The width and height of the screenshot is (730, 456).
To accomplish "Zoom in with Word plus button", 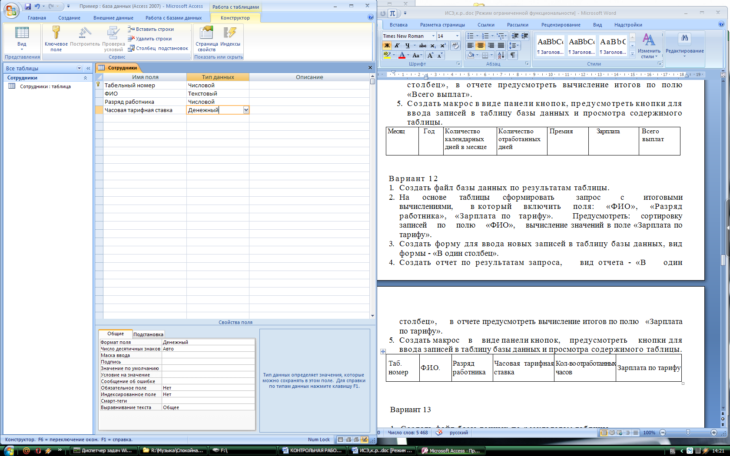I will 713,433.
